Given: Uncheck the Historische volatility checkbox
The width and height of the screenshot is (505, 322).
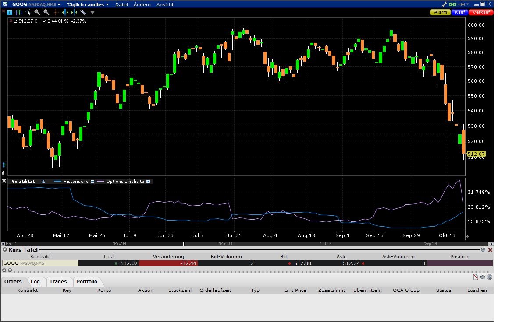Looking at the screenshot, I should pyautogui.click(x=92, y=182).
